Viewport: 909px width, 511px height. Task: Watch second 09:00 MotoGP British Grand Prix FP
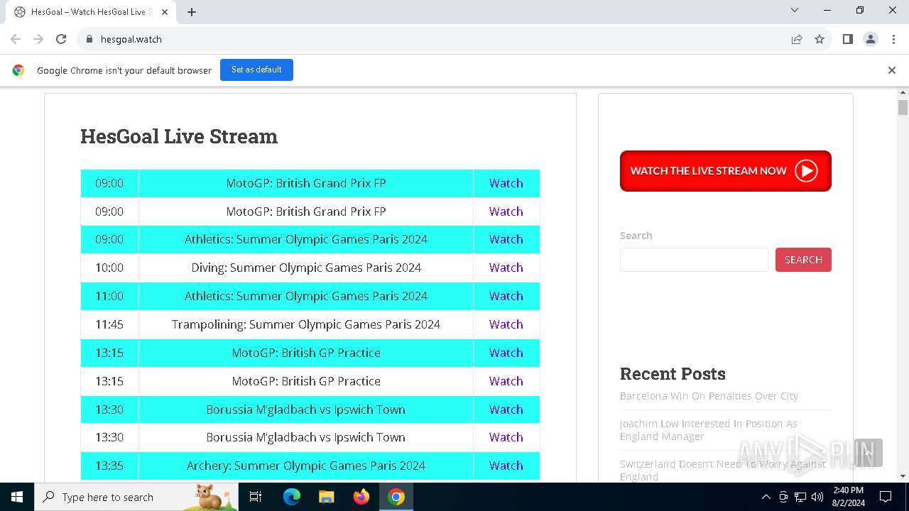(506, 211)
